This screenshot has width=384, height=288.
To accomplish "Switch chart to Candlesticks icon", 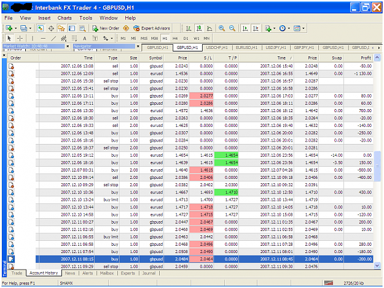I will (199, 28).
